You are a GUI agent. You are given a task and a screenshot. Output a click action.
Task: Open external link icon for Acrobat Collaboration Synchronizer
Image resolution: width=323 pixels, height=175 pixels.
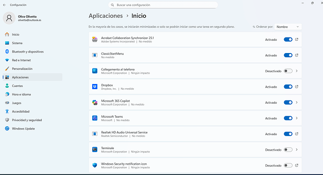coord(297,39)
